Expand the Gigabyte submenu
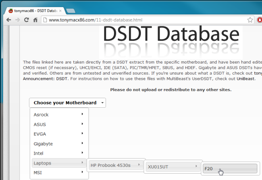The image size is (262, 180). [59, 143]
